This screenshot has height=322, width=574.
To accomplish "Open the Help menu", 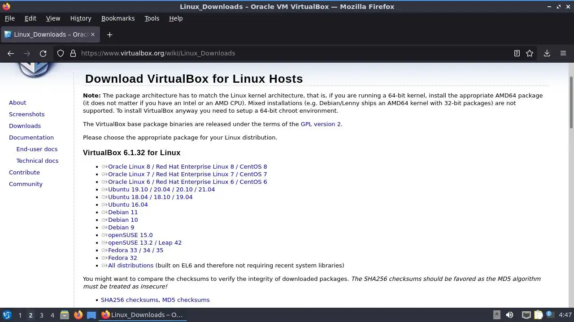I will coord(176,18).
